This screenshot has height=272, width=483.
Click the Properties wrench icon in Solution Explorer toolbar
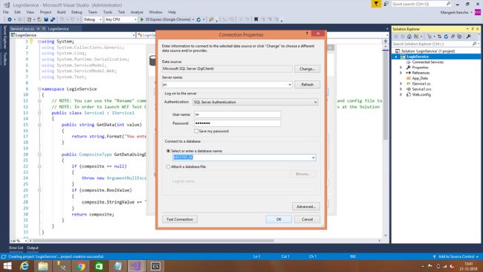pos(469,36)
